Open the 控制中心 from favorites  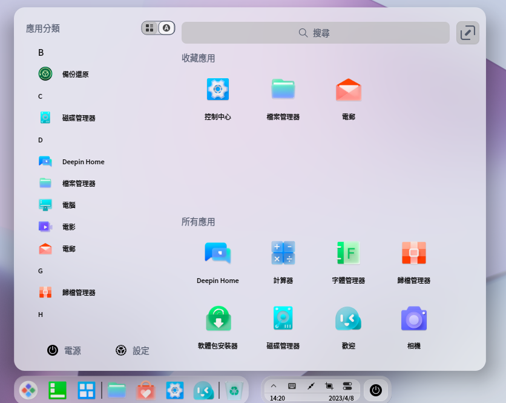(217, 89)
